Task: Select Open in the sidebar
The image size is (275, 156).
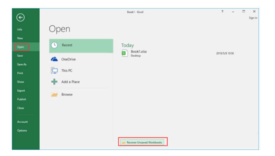Action: (x=20, y=47)
